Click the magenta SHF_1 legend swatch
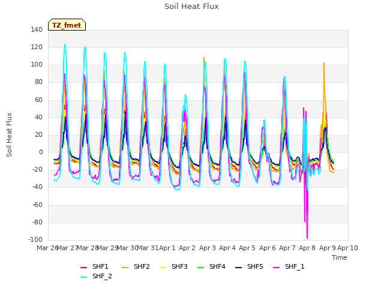384x288 pixels. coord(276,268)
